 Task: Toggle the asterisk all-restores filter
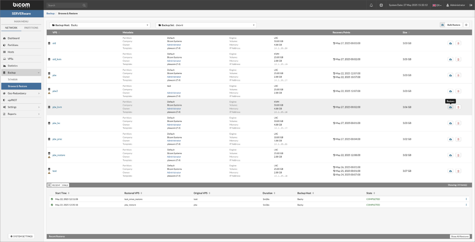point(49,185)
